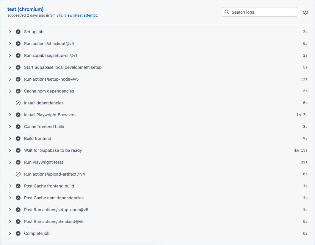Expand Start Supabase local development setup
This screenshot has height=245, width=315.
point(10,67)
